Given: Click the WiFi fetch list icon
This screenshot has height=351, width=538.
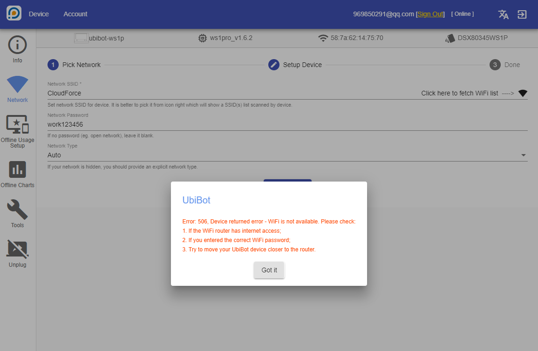Looking at the screenshot, I should pos(523,93).
